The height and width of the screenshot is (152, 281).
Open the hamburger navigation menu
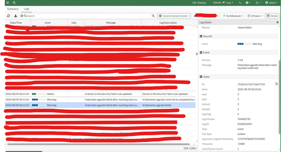8,3
